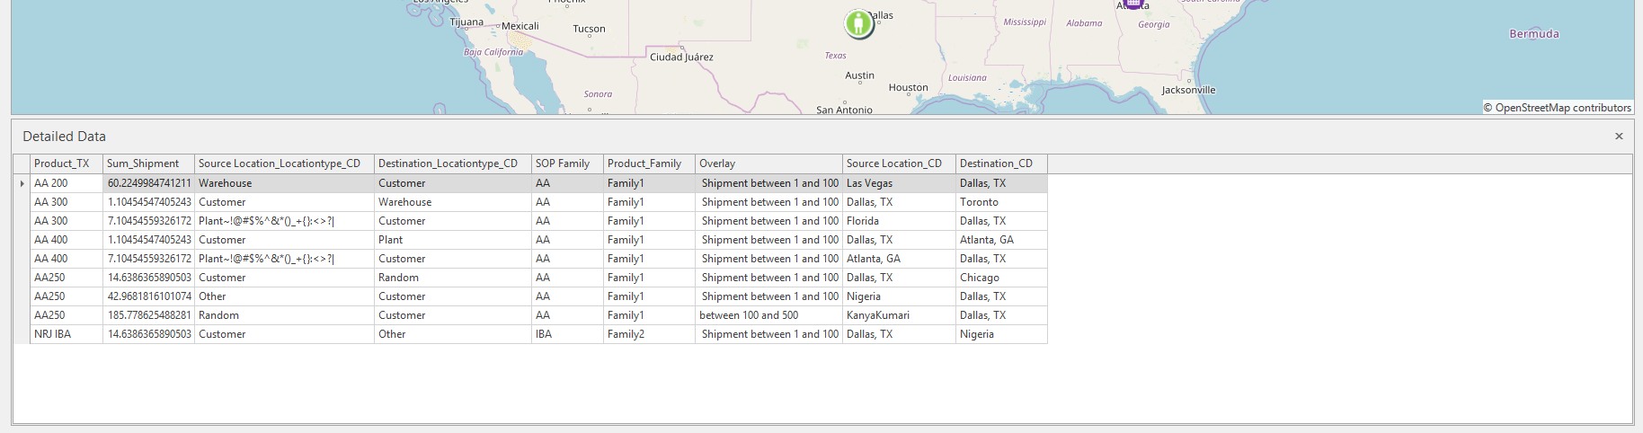Click the Houston label on the map

point(908,87)
